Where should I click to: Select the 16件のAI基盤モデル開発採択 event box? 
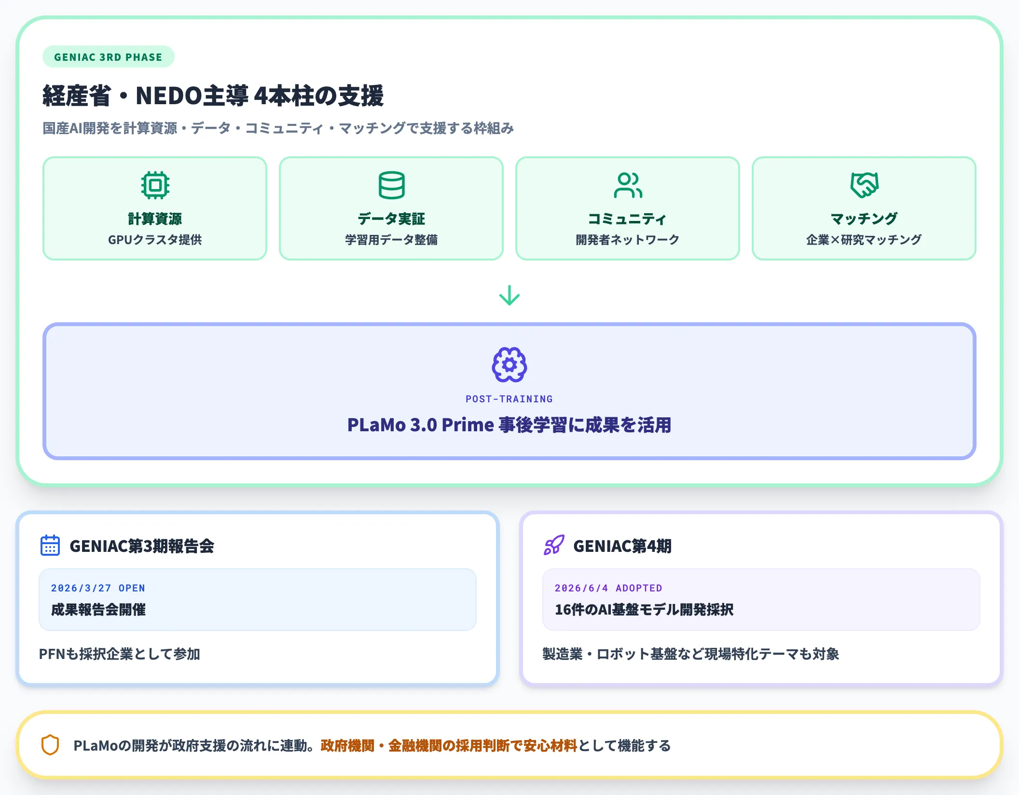click(x=761, y=600)
